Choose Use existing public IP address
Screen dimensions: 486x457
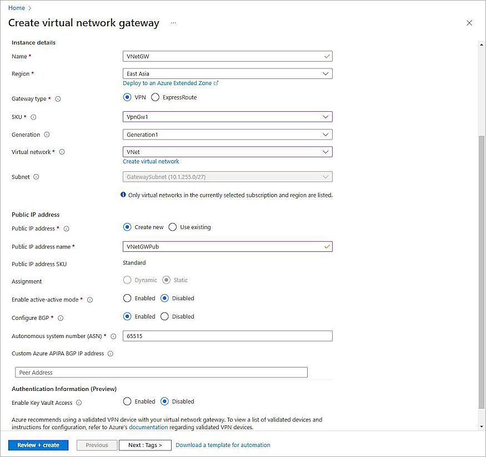pyautogui.click(x=172, y=227)
